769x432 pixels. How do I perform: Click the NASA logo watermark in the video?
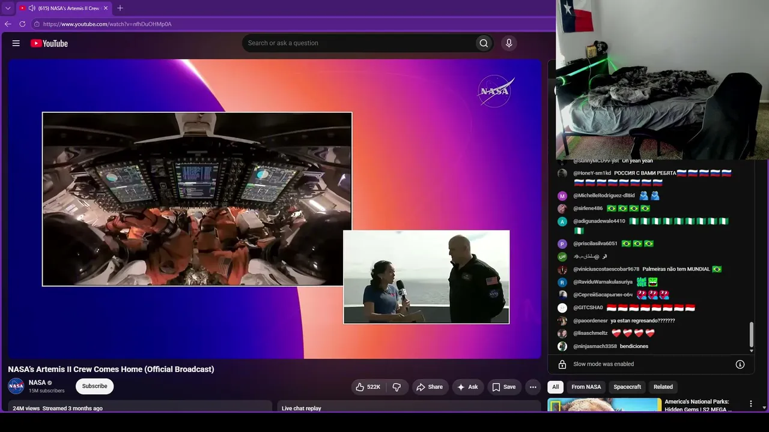click(x=496, y=91)
